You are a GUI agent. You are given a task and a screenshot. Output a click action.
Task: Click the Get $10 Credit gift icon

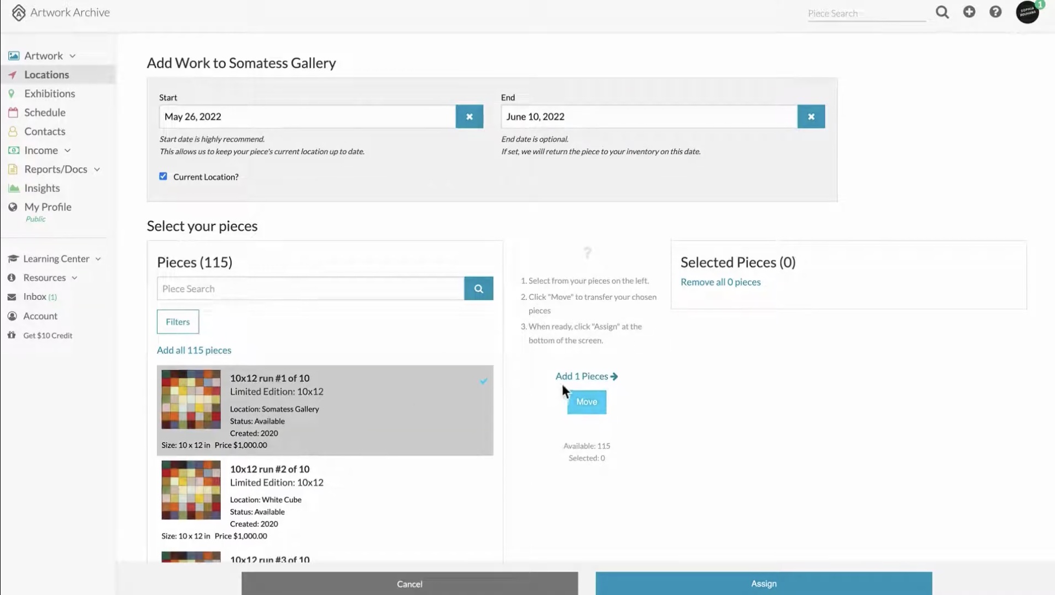[x=11, y=335]
